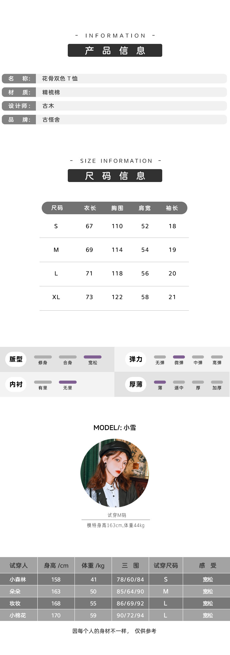Image resolution: width=230 pixels, height=655 pixels.
Task: Click the 弹力 label badge
Action: (136, 359)
